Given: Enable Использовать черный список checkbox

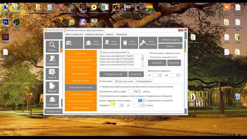Looking at the screenshot, I should pyautogui.click(x=149, y=53).
